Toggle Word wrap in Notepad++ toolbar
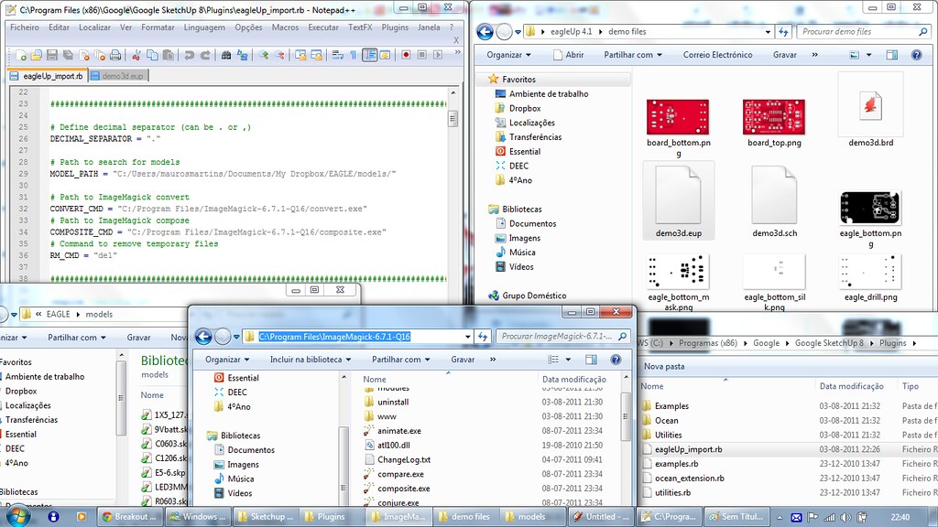938x527 pixels. coord(337,55)
